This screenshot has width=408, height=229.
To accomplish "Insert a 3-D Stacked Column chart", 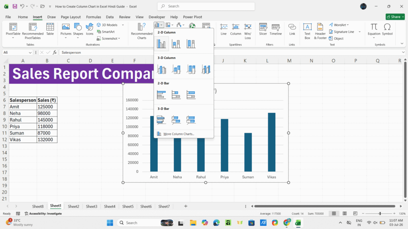I will 176,69.
